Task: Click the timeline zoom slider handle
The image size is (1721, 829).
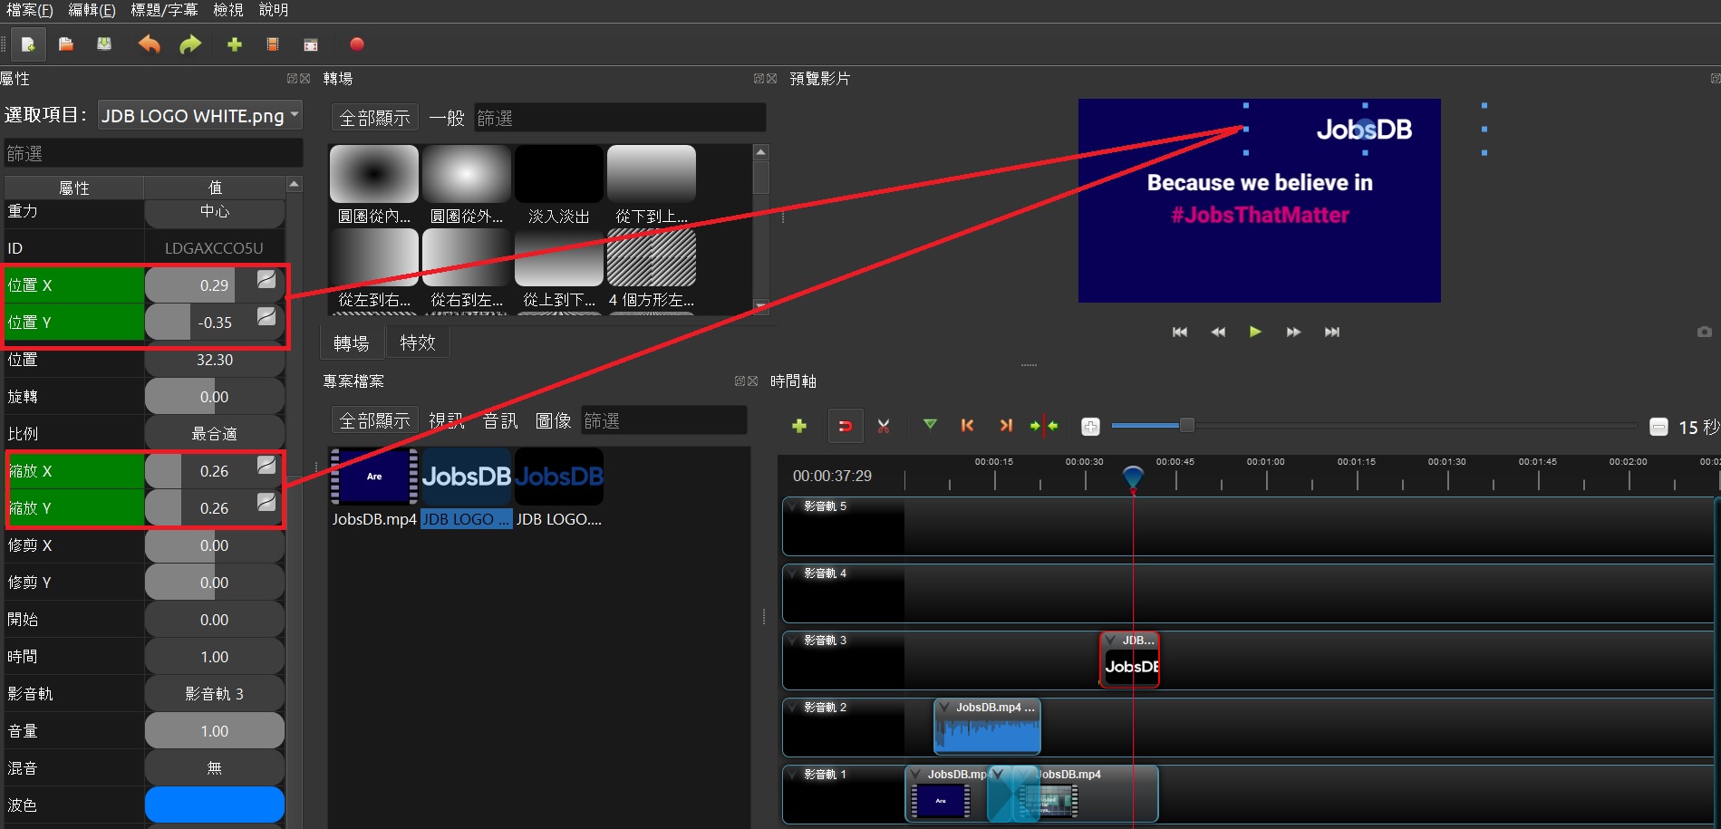Action: coord(1186,425)
